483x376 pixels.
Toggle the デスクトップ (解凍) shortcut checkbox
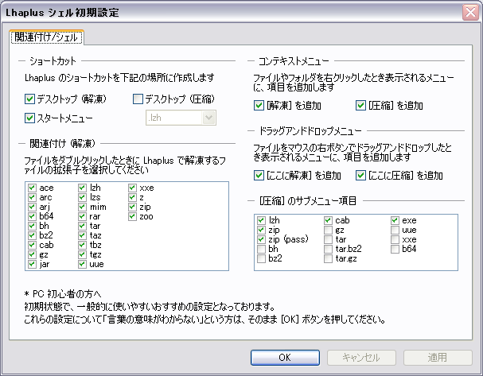coord(29,99)
